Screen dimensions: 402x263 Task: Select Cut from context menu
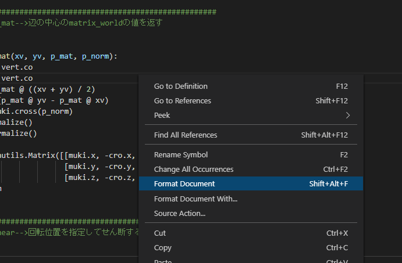click(160, 233)
